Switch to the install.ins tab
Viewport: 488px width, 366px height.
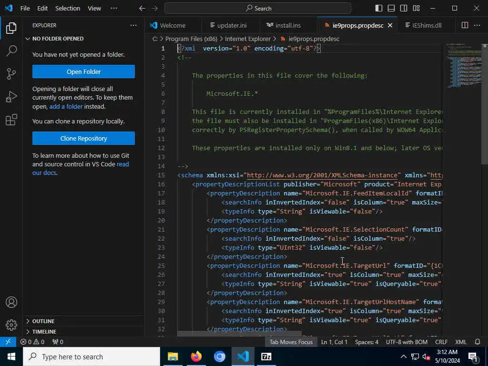pos(288,26)
